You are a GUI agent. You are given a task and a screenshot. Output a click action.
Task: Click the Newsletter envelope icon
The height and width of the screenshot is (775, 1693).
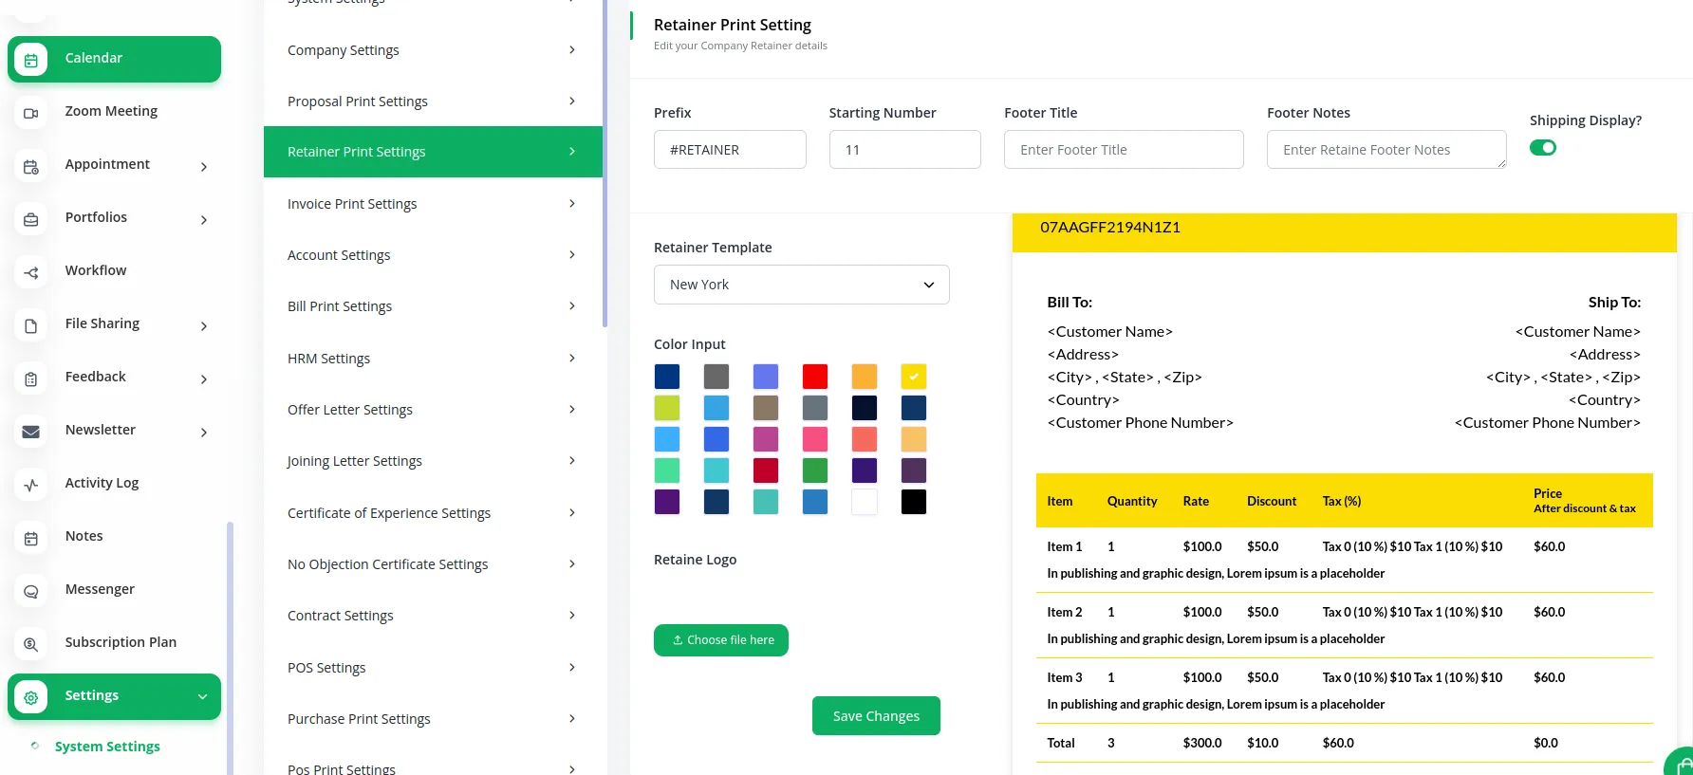click(31, 432)
